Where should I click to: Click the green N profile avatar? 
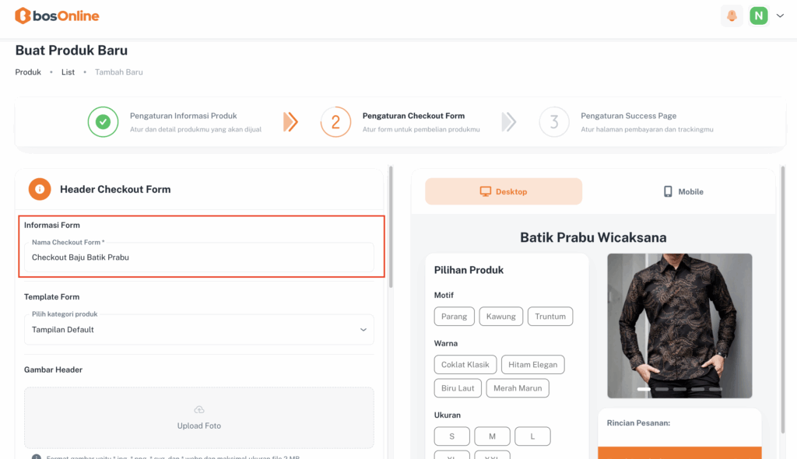(x=758, y=16)
